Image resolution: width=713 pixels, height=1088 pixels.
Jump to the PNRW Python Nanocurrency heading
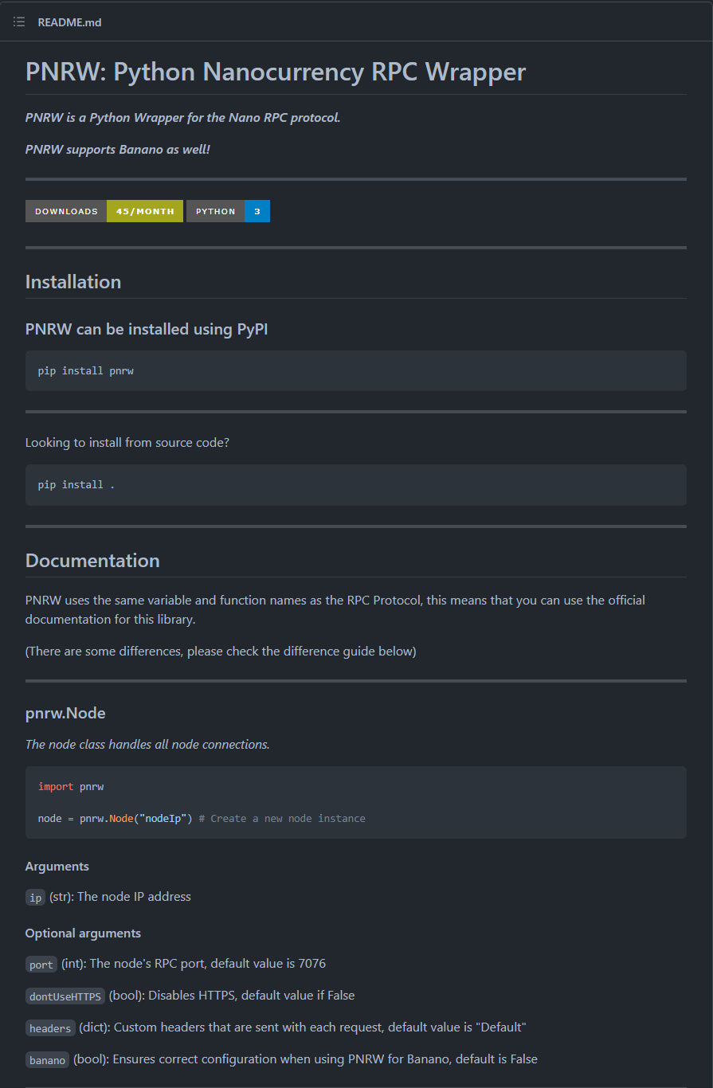point(276,72)
